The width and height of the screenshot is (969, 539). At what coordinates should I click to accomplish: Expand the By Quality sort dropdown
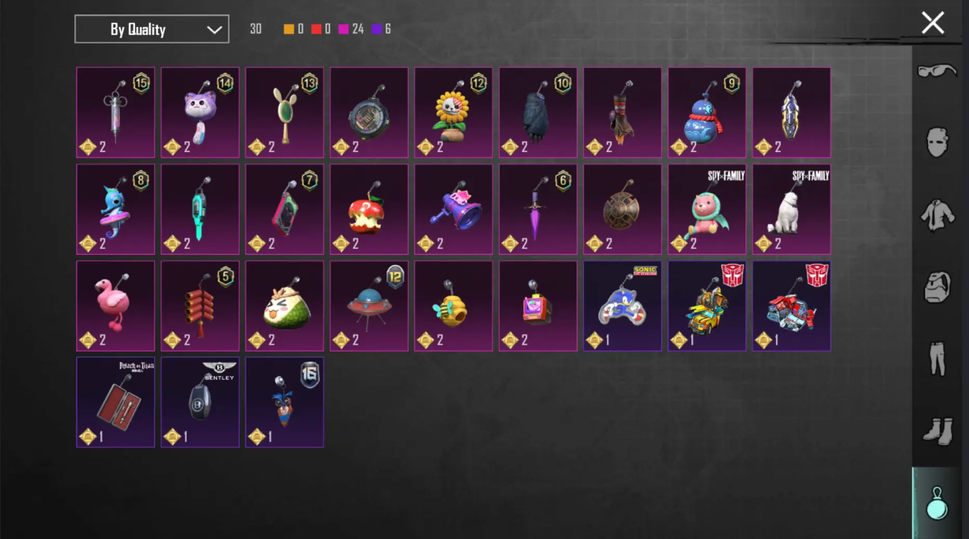coord(152,29)
